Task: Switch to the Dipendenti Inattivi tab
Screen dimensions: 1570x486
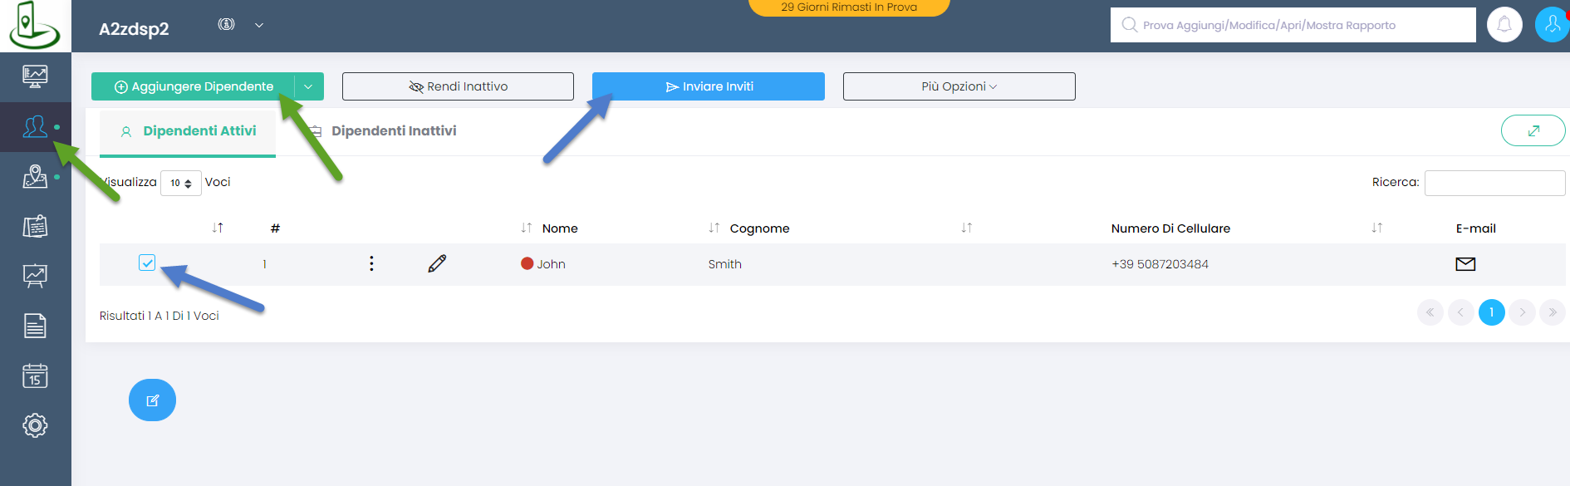Action: pyautogui.click(x=393, y=131)
